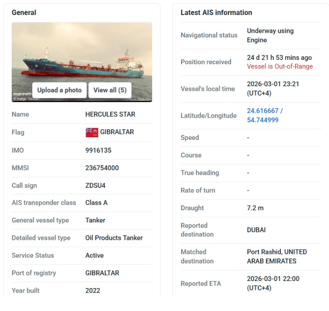Click the Active service status value
The image size is (329, 311).
coord(95,255)
